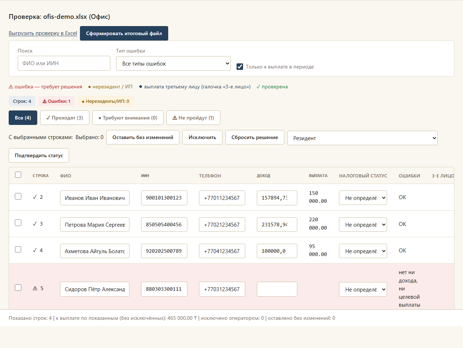Open the 'Не пройдут (1)' tab
The image size is (463, 348).
193,118
